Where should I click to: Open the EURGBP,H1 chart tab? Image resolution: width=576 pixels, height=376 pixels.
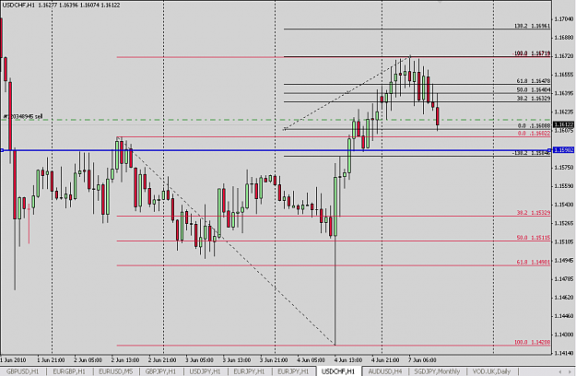69,371
